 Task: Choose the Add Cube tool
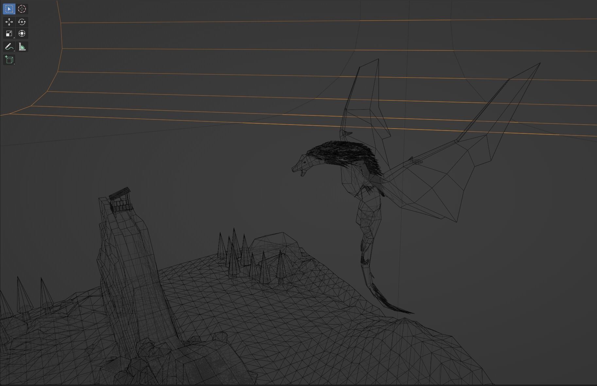9,60
